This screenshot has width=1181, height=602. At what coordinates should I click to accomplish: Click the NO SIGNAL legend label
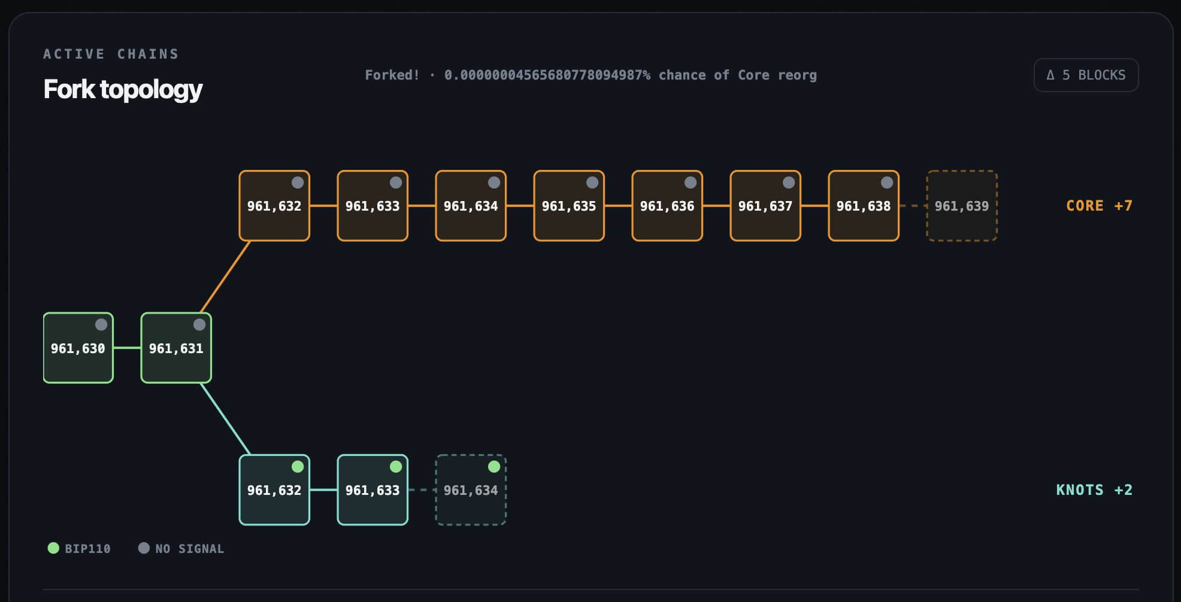click(x=190, y=549)
